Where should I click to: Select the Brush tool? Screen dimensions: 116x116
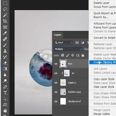tap(5, 45)
